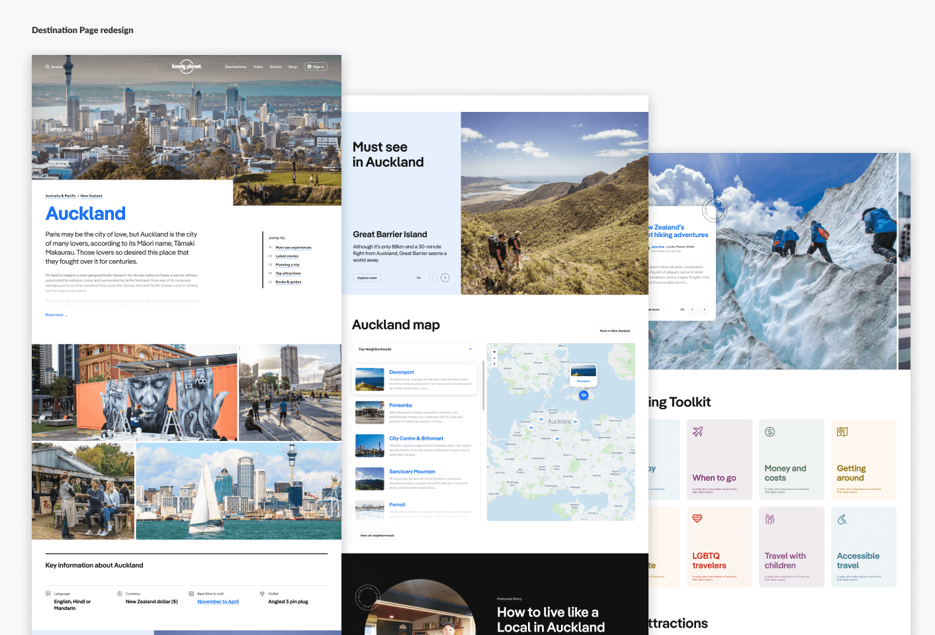The image size is (935, 635).
Task: Click the Search magnifier icon in header
Action: click(x=47, y=67)
